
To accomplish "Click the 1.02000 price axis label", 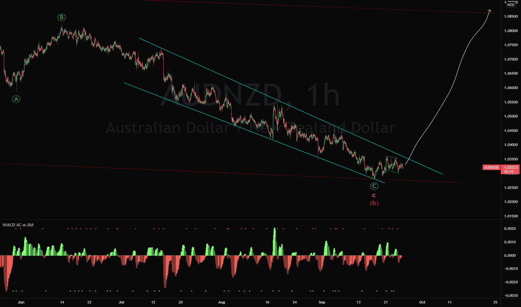I will click(511, 202).
